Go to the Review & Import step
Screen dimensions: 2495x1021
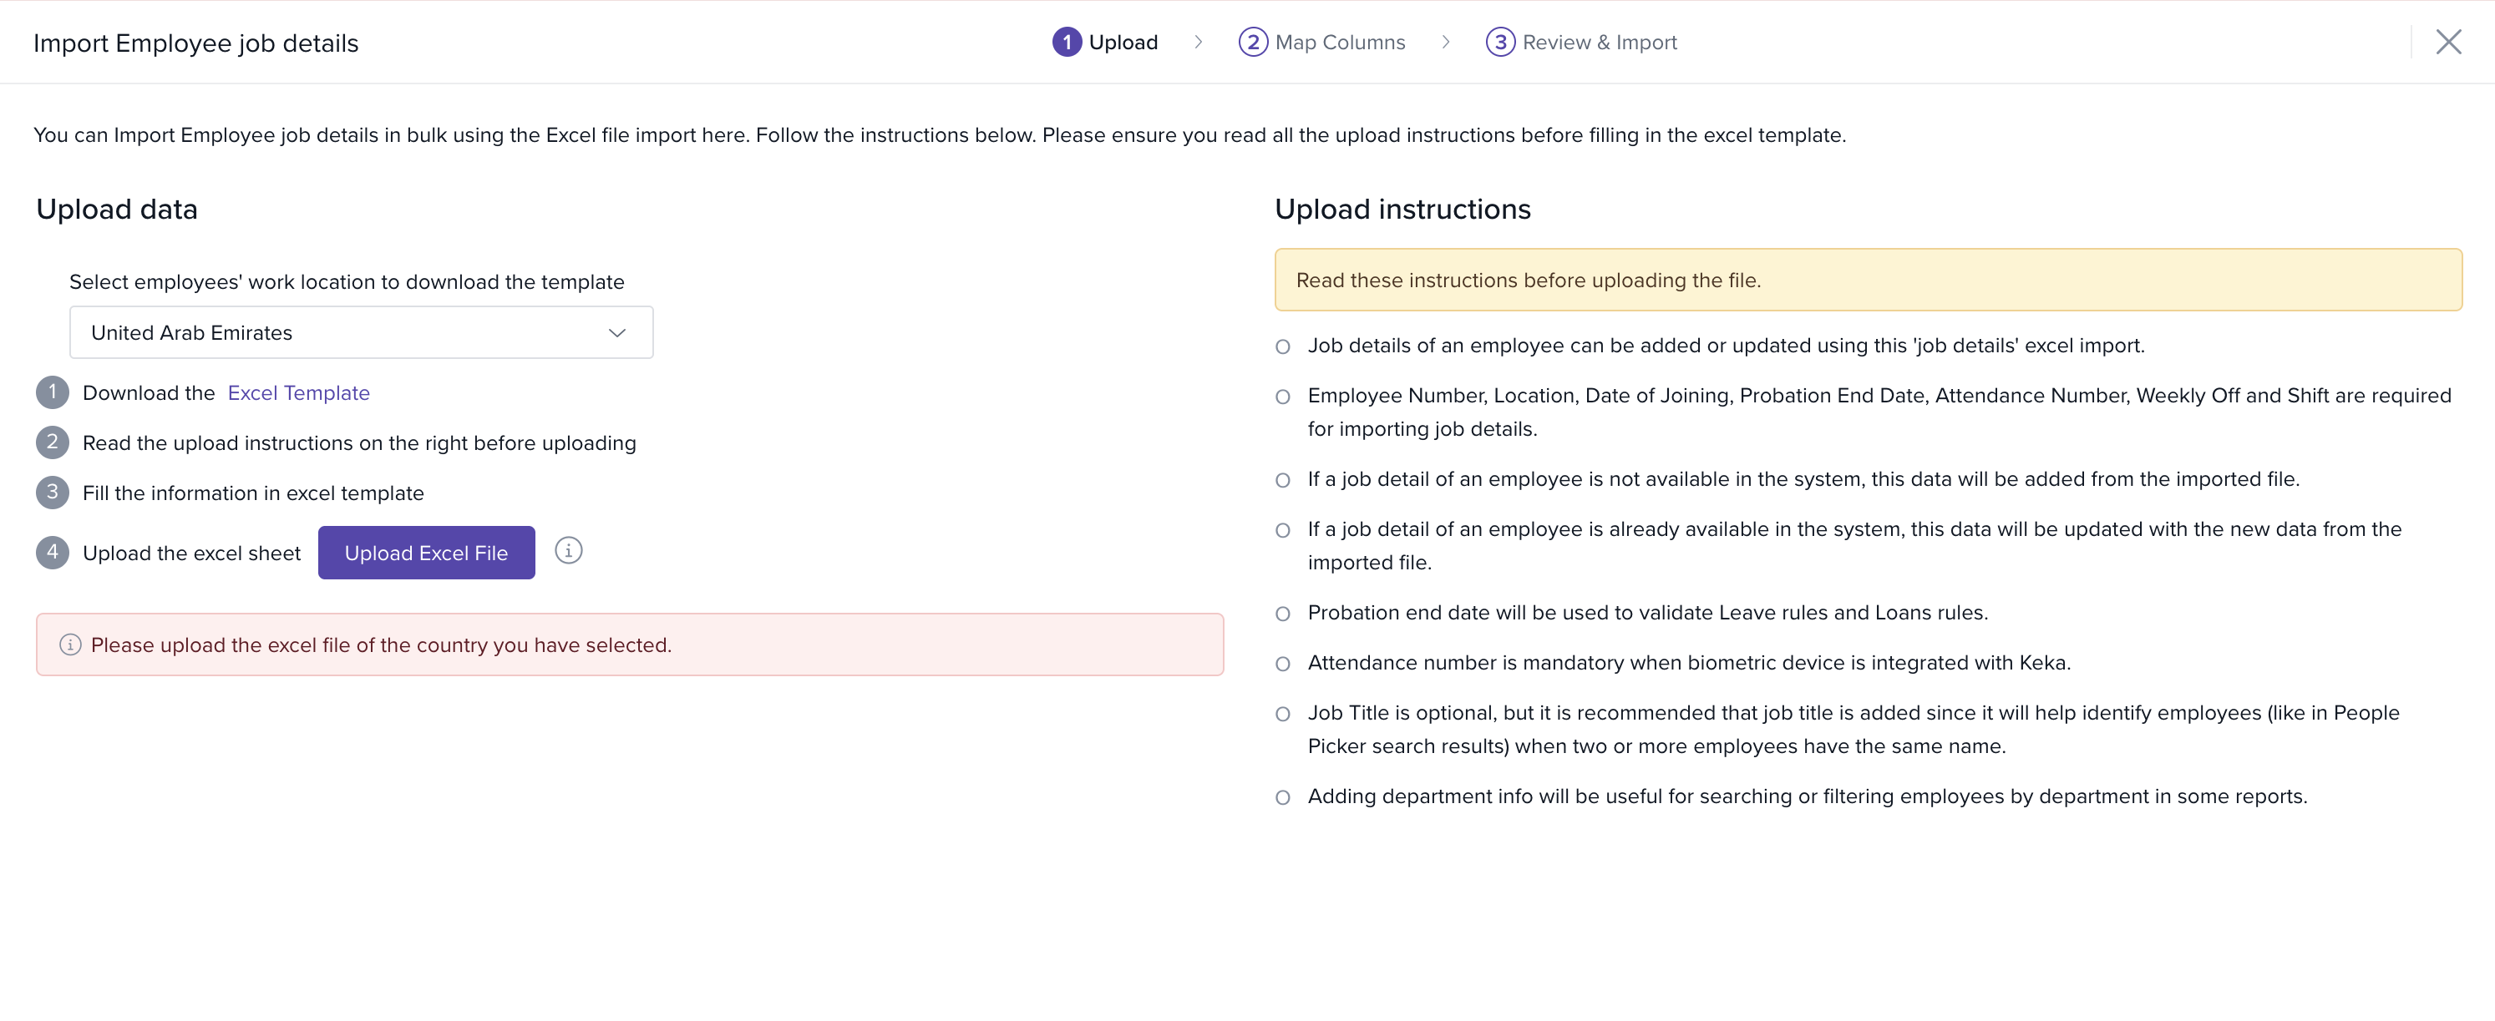click(x=1599, y=43)
